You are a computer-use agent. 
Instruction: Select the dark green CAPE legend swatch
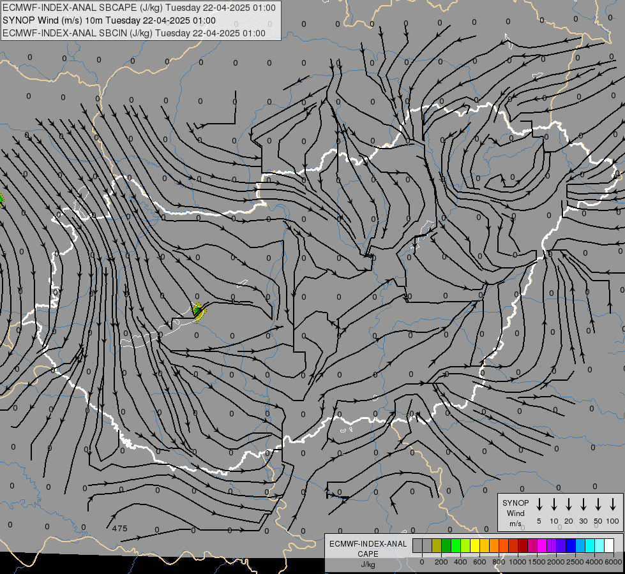point(446,545)
